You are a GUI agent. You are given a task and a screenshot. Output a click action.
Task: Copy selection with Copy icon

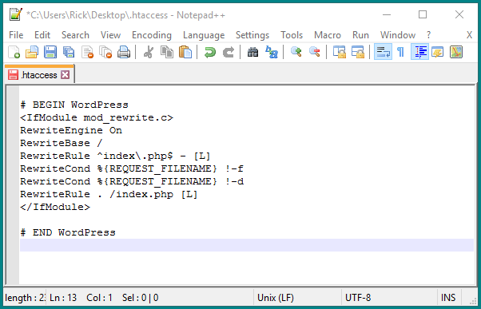tap(167, 52)
